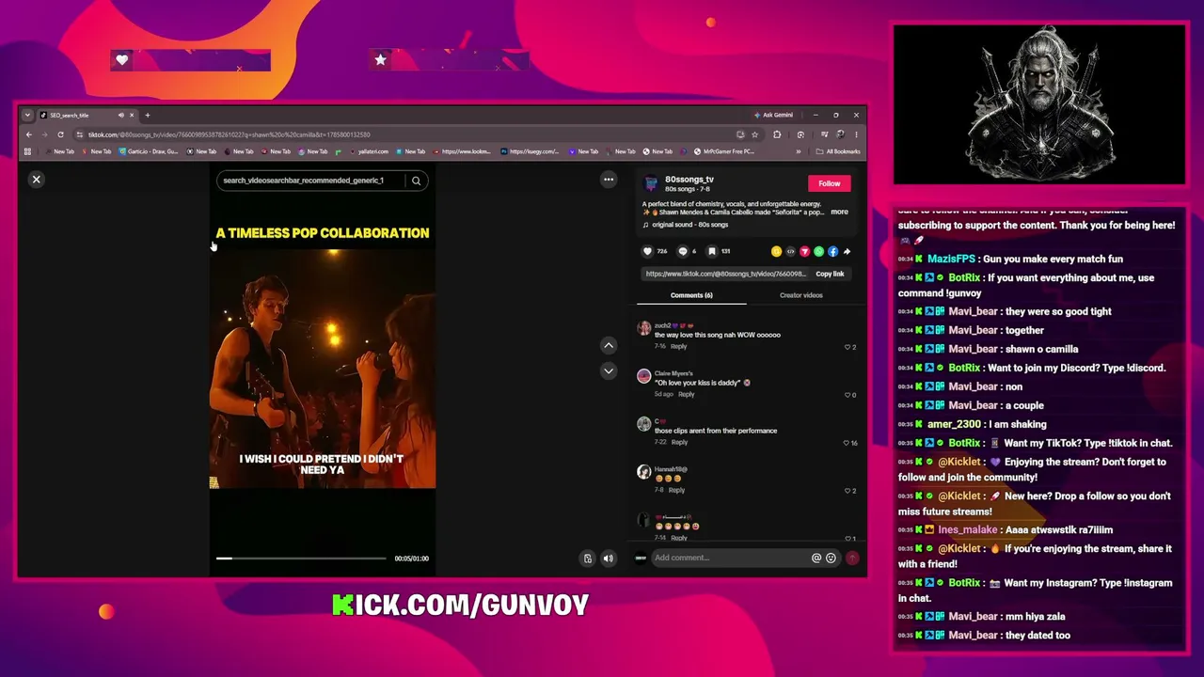The height and width of the screenshot is (677, 1204).
Task: Open a new browser tab with plus
Action: click(147, 115)
